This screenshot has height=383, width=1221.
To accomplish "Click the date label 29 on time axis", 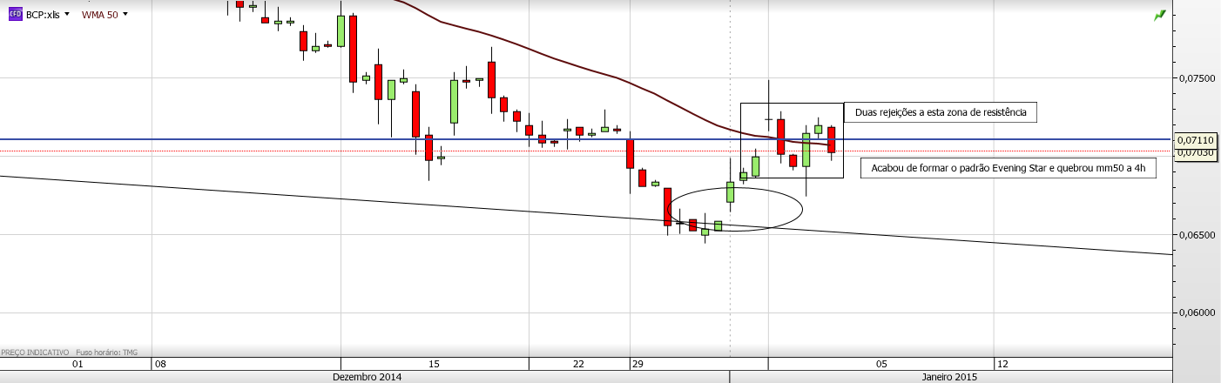I will coord(636,364).
